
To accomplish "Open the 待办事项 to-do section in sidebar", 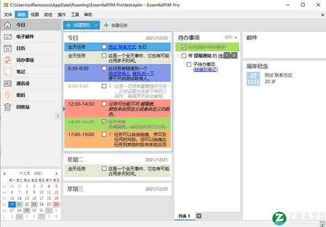I will coord(30,60).
